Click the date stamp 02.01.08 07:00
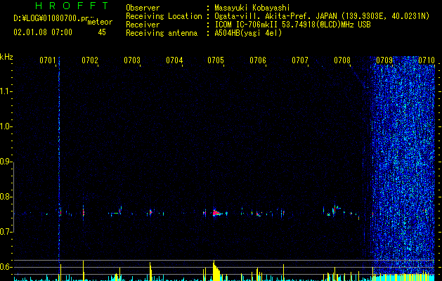 pos(43,32)
